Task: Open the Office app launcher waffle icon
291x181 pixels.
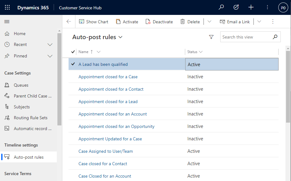Action: click(7, 7)
